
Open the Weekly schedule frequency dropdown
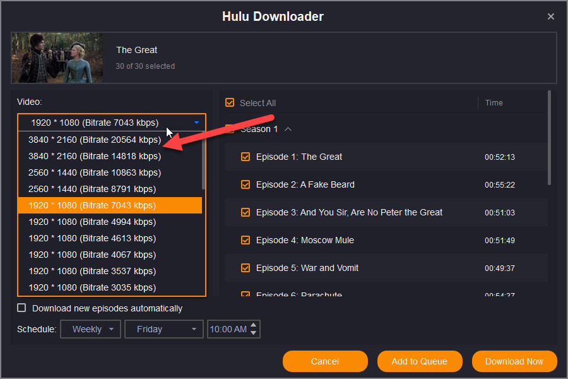point(90,329)
